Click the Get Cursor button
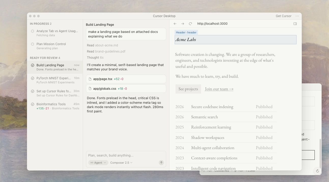Image resolution: width=329 pixels, height=182 pixels. [283, 16]
